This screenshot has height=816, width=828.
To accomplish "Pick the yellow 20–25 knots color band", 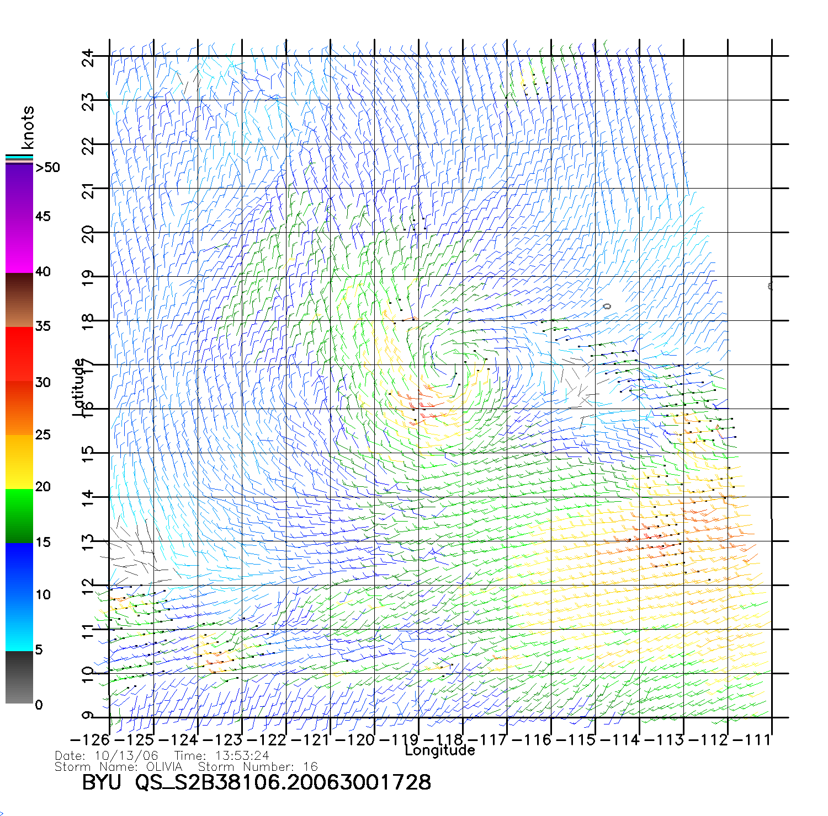I will click(x=19, y=462).
